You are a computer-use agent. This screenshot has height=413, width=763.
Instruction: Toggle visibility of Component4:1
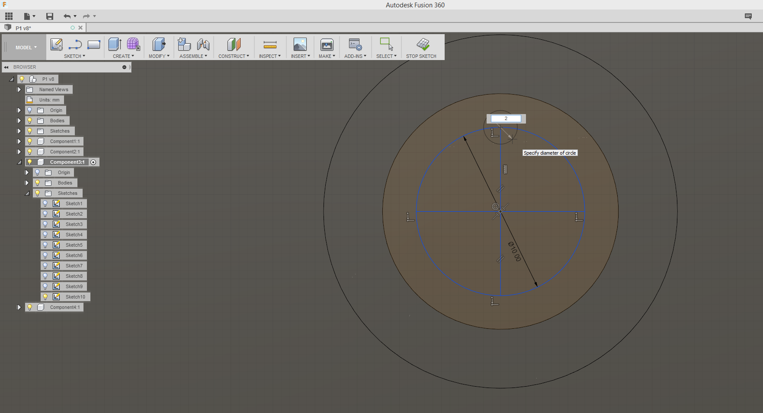coord(30,307)
